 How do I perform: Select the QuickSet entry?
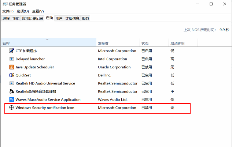coord(23,75)
